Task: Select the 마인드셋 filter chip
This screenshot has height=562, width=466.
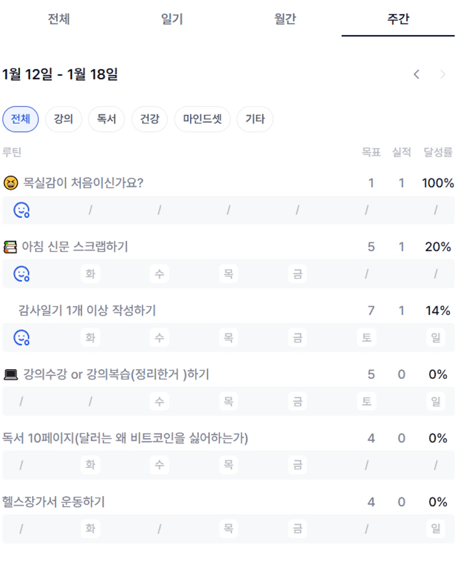Action: pyautogui.click(x=202, y=120)
